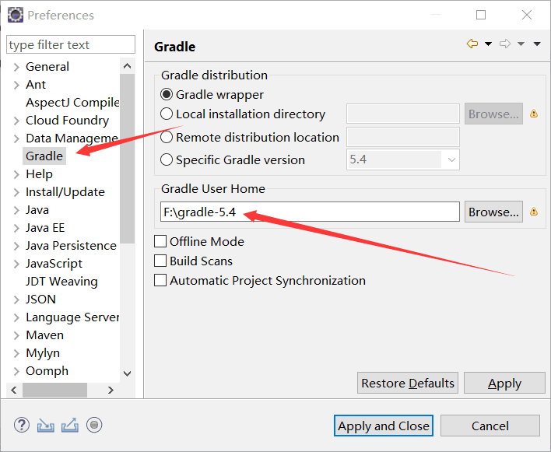Click the Oomph preference recorder icon
Viewport: 551px width, 452px height.
tap(94, 425)
